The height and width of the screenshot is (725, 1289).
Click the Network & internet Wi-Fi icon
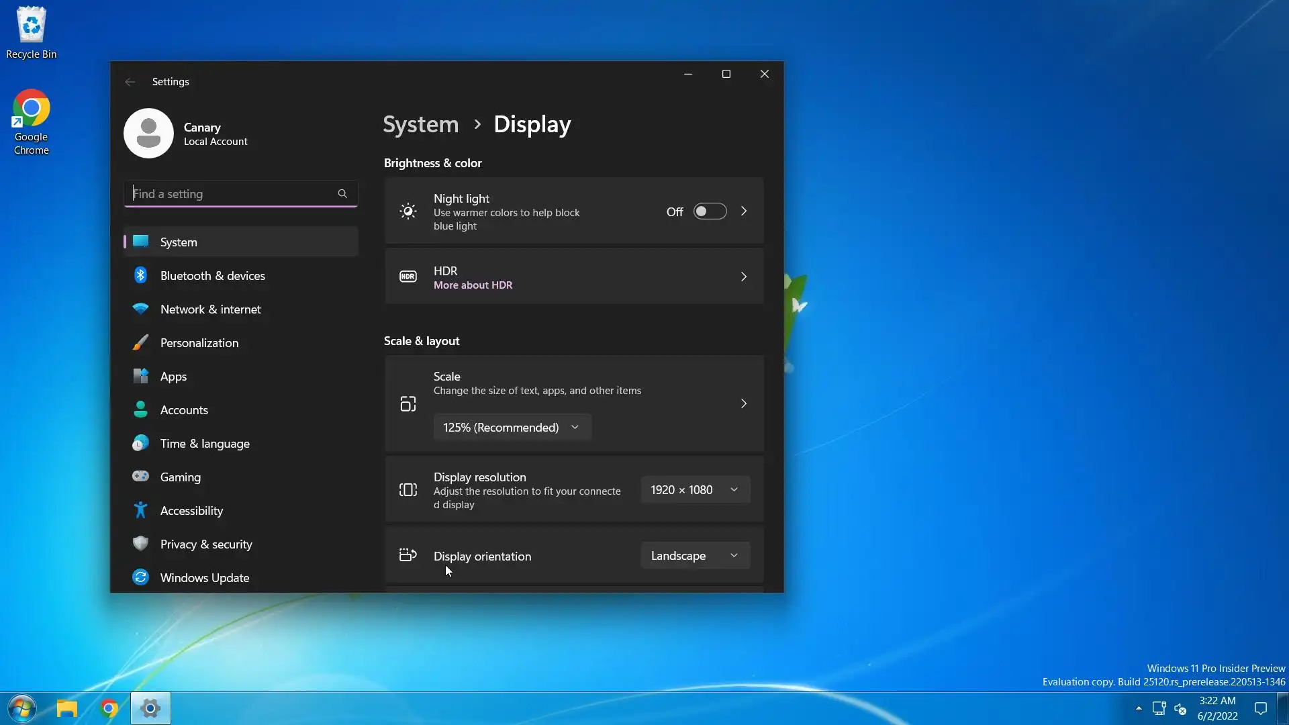point(140,309)
